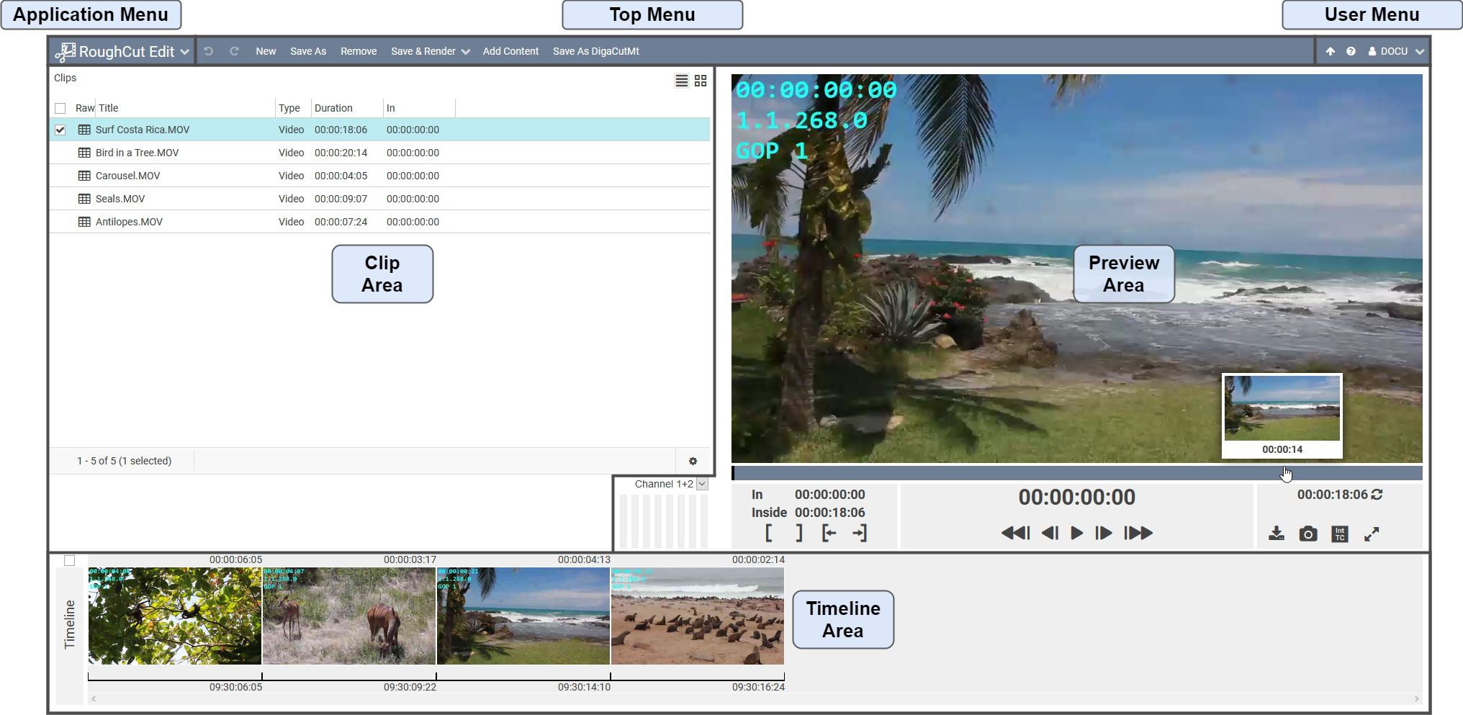Enter fullscreen preview mode
1463x715 pixels.
click(x=1372, y=534)
